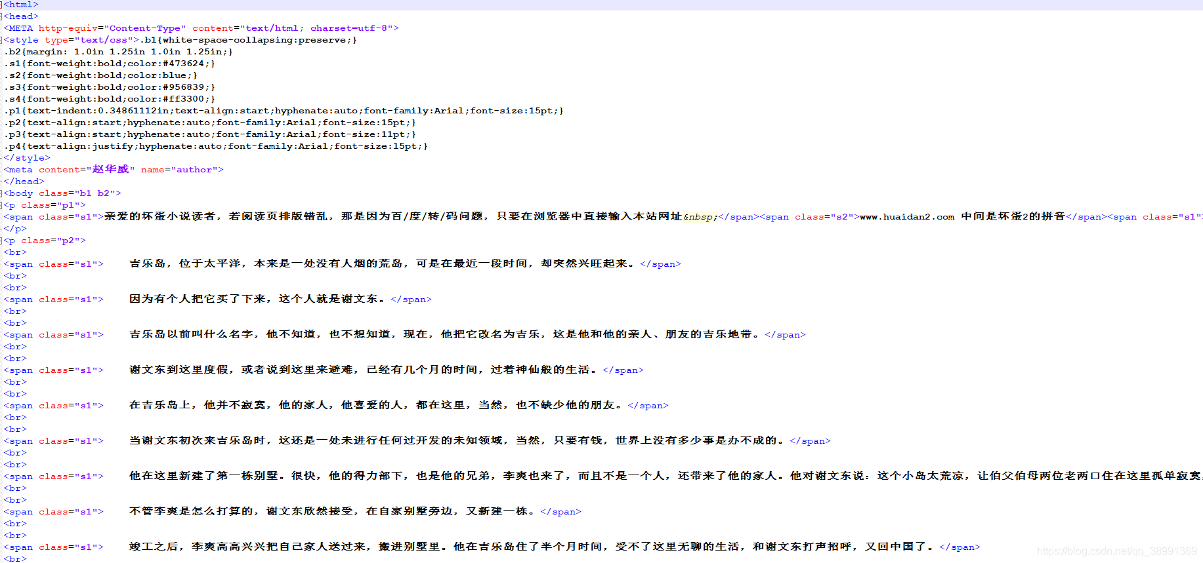This screenshot has height=563, width=1203.
Task: Click the </span> after 多少事是办不成的。
Action: coord(811,441)
